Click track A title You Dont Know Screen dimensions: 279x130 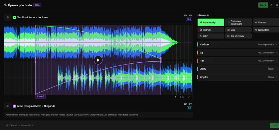33,17
